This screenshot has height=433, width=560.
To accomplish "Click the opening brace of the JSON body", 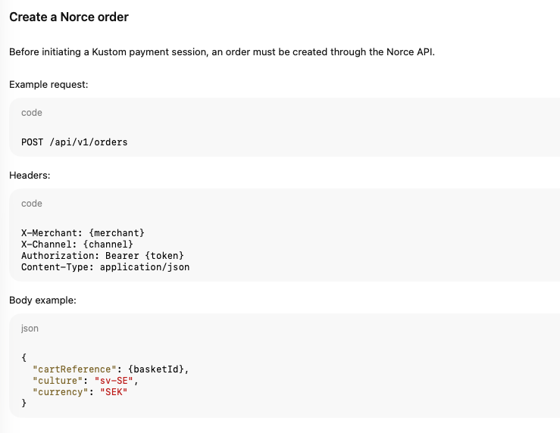I will (24, 357).
